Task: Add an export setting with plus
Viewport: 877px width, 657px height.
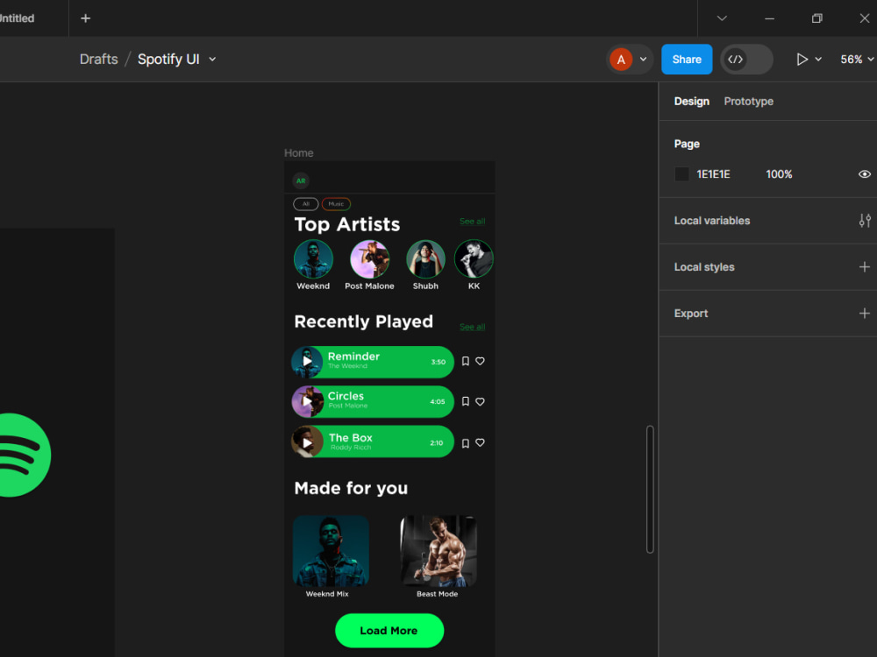Action: pos(864,314)
